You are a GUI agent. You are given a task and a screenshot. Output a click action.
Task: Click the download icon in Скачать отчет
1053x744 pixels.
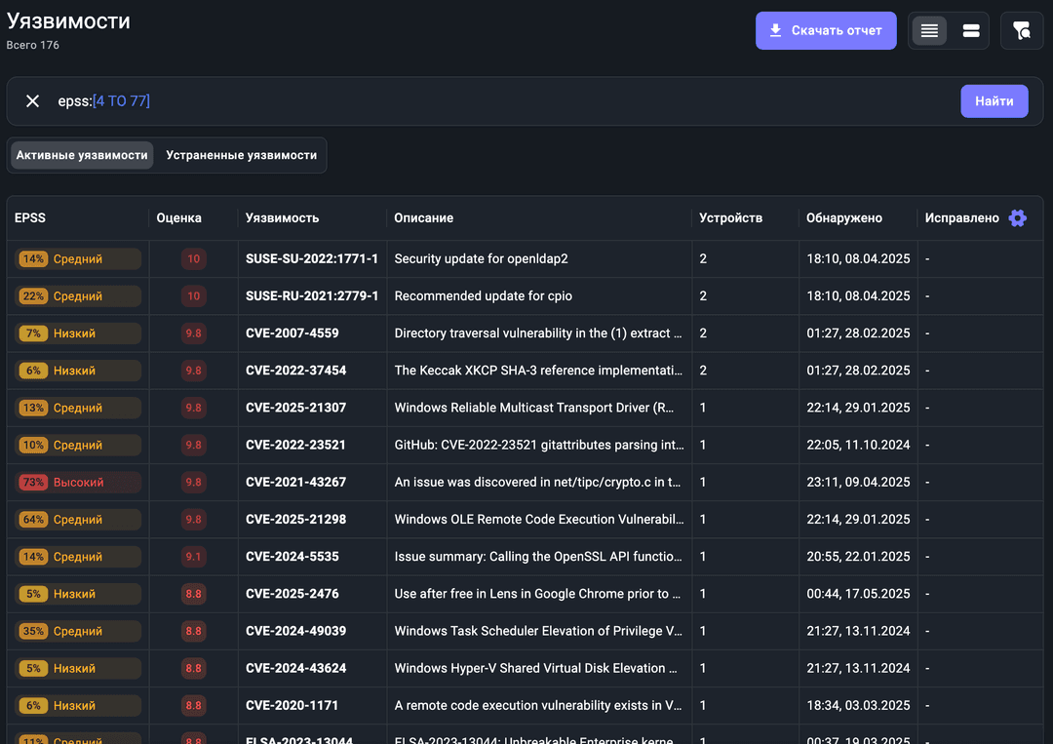click(x=776, y=30)
